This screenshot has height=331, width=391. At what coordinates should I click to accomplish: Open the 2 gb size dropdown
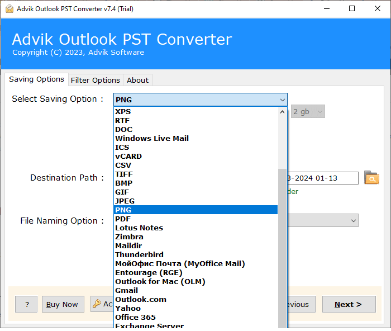tap(308, 111)
